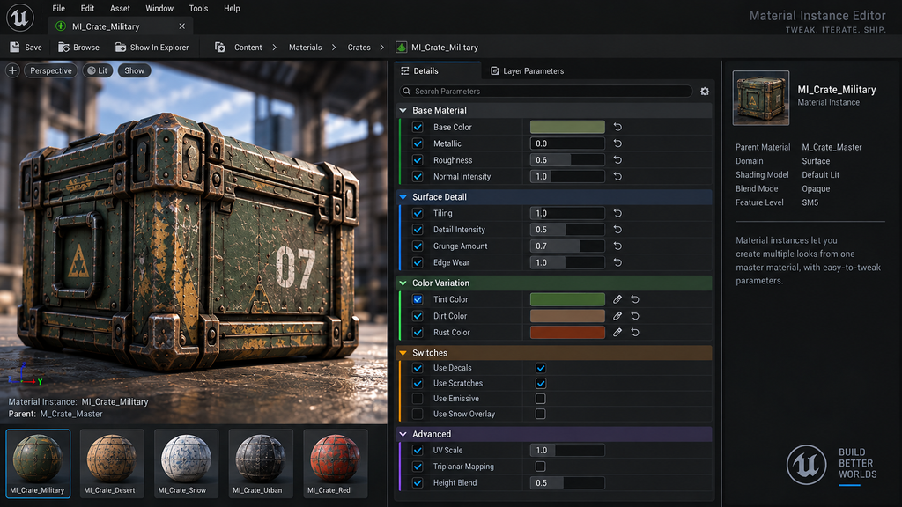Click the Roughness value slider
902x507 pixels.
[567, 160]
